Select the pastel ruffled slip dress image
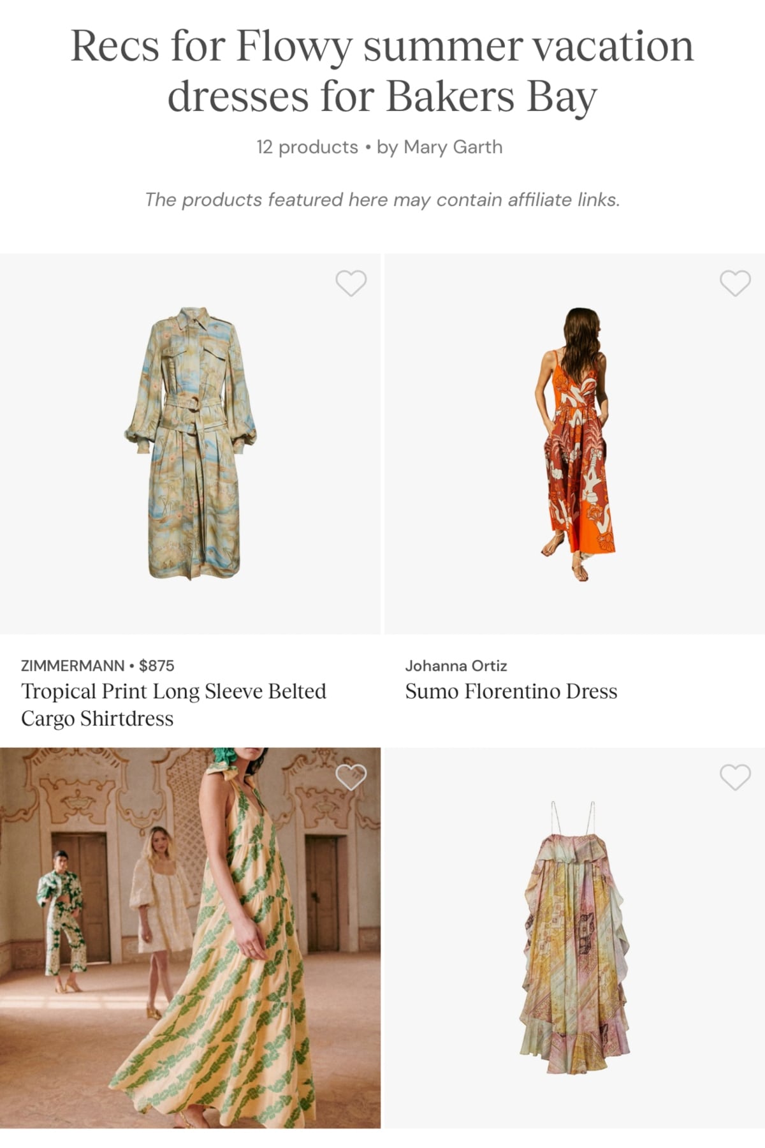Image resolution: width=765 pixels, height=1148 pixels. pos(574,938)
